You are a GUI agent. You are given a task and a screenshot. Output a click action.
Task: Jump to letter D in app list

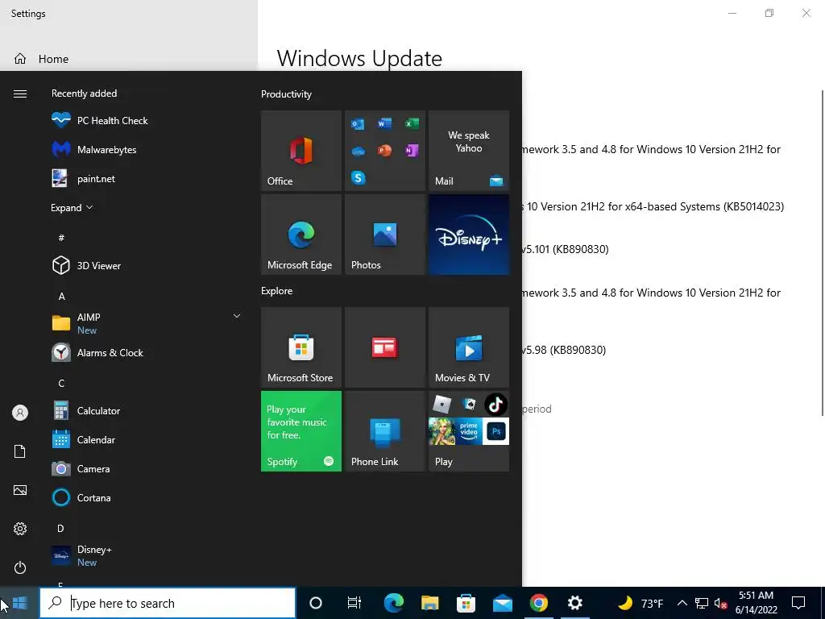tap(61, 529)
